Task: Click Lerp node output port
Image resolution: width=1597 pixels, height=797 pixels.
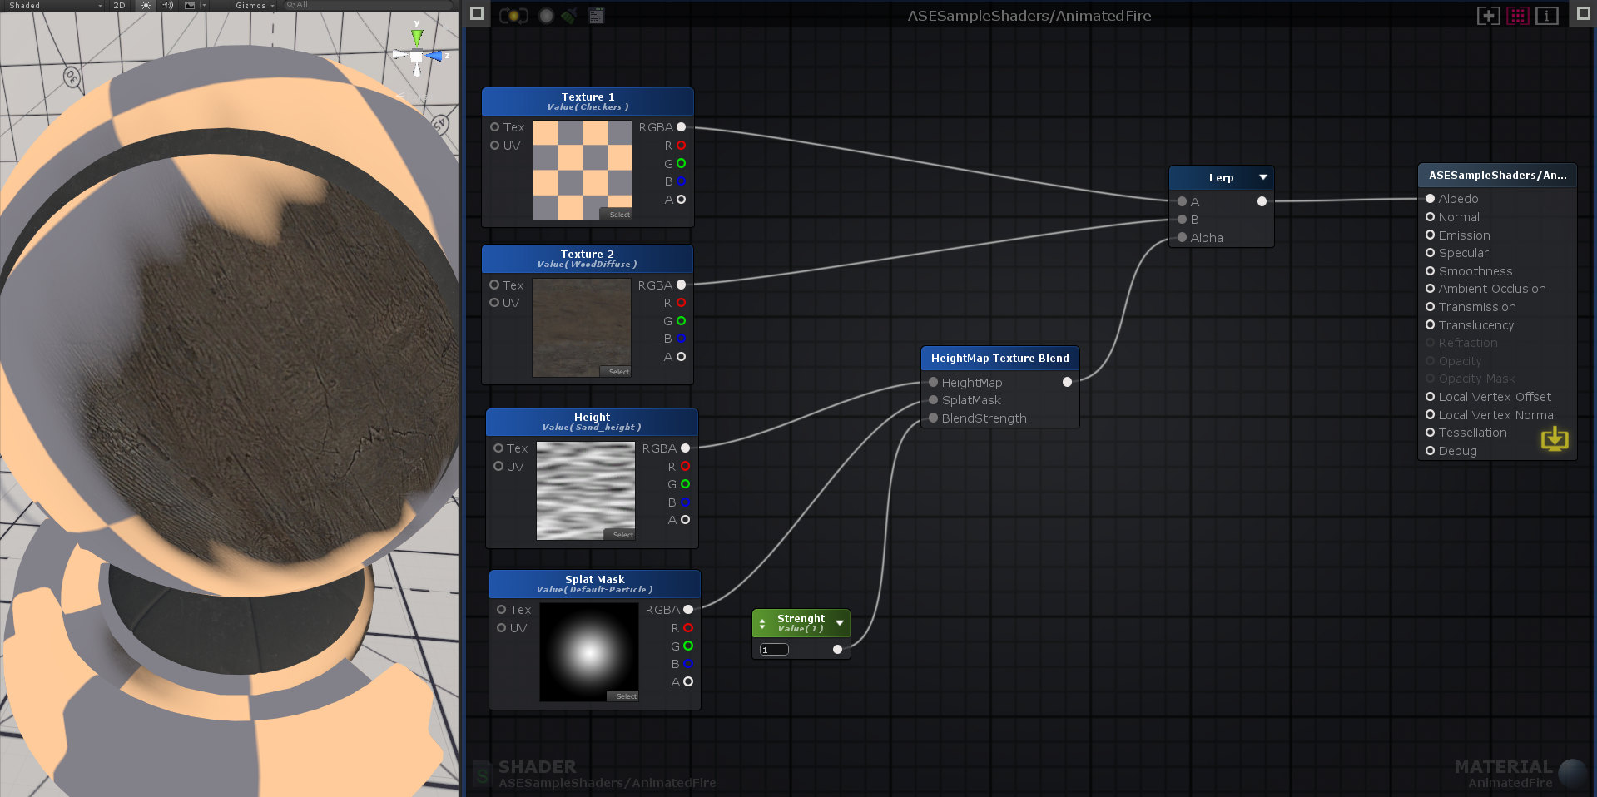Action: click(x=1262, y=201)
